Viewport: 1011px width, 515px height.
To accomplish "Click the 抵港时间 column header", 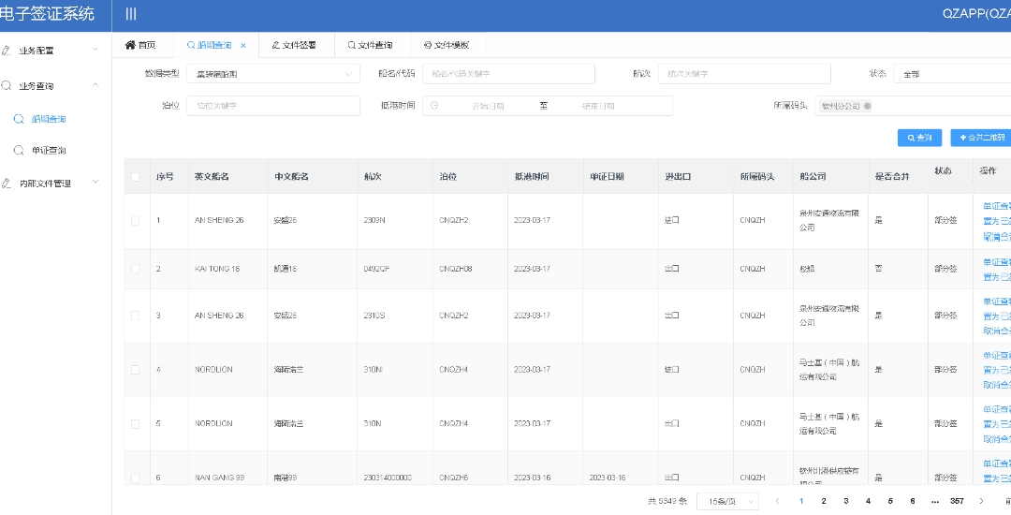I will [x=532, y=177].
